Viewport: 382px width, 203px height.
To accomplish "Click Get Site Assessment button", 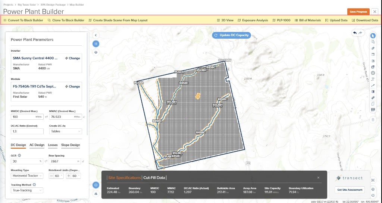I will coord(350,190).
